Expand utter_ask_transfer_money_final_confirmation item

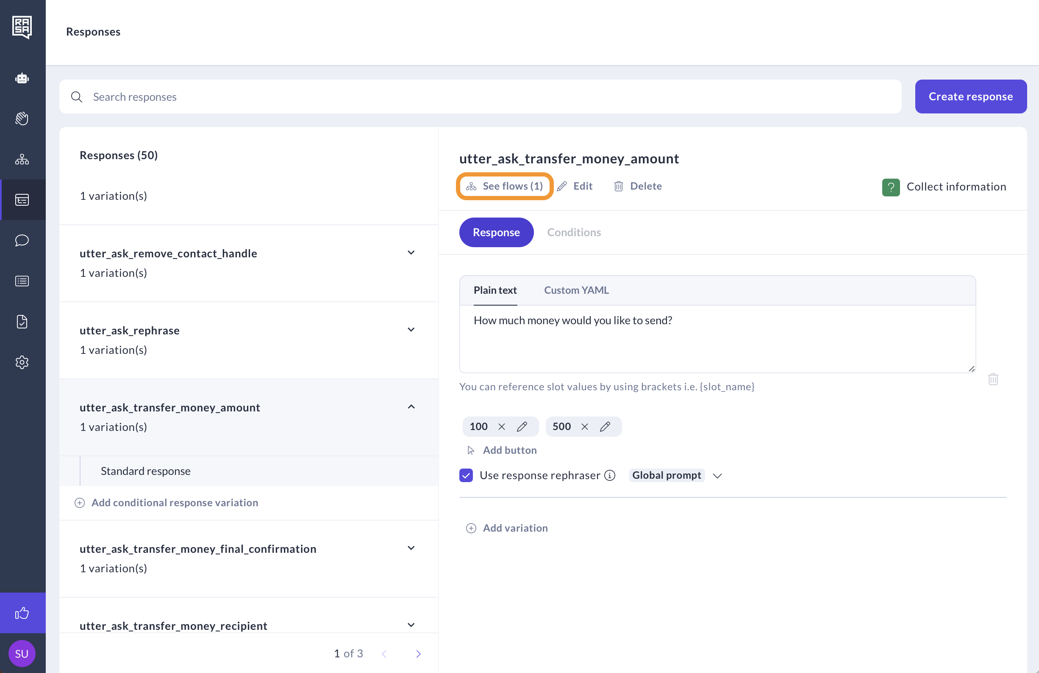pos(411,548)
